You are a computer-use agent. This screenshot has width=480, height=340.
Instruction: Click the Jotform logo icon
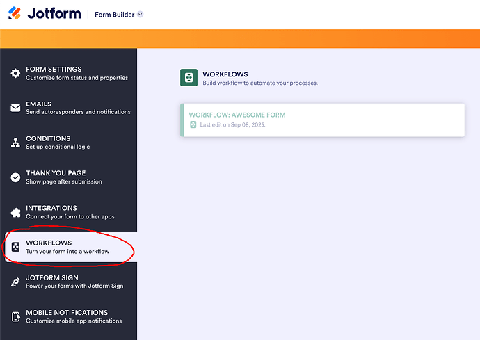(15, 13)
